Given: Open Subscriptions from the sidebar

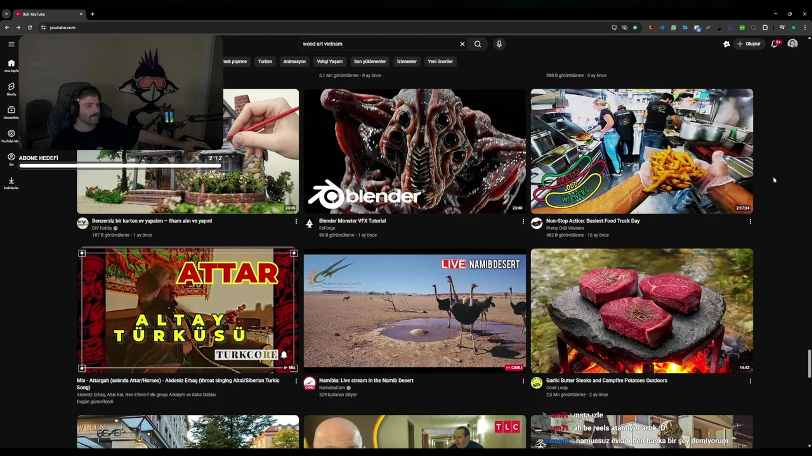Looking at the screenshot, I should click(11, 112).
